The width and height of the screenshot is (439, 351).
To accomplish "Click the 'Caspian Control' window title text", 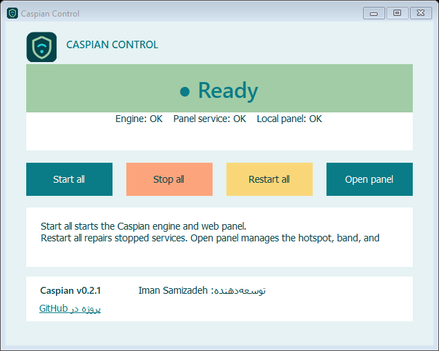I will [50, 14].
